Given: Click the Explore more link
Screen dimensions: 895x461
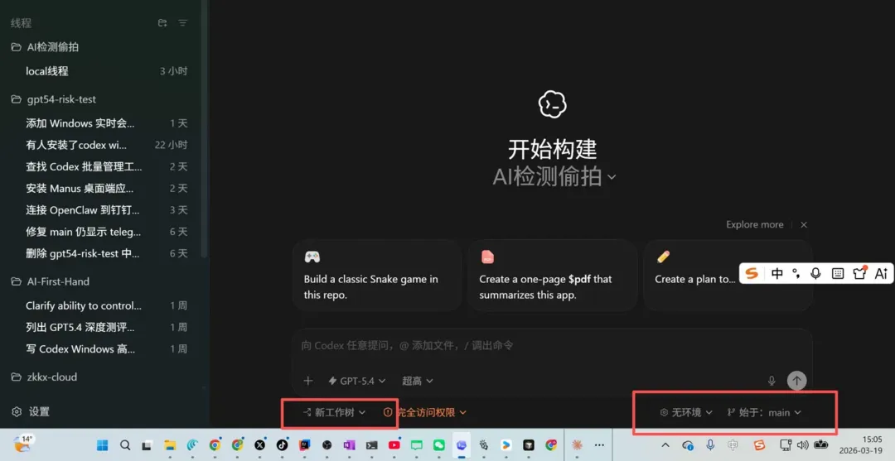Looking at the screenshot, I should [x=755, y=224].
